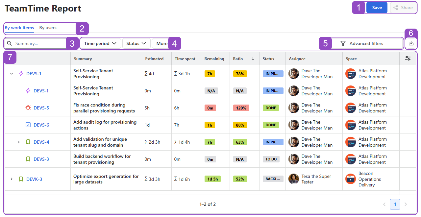Click the bug icon beside DEVS-5

28,108
